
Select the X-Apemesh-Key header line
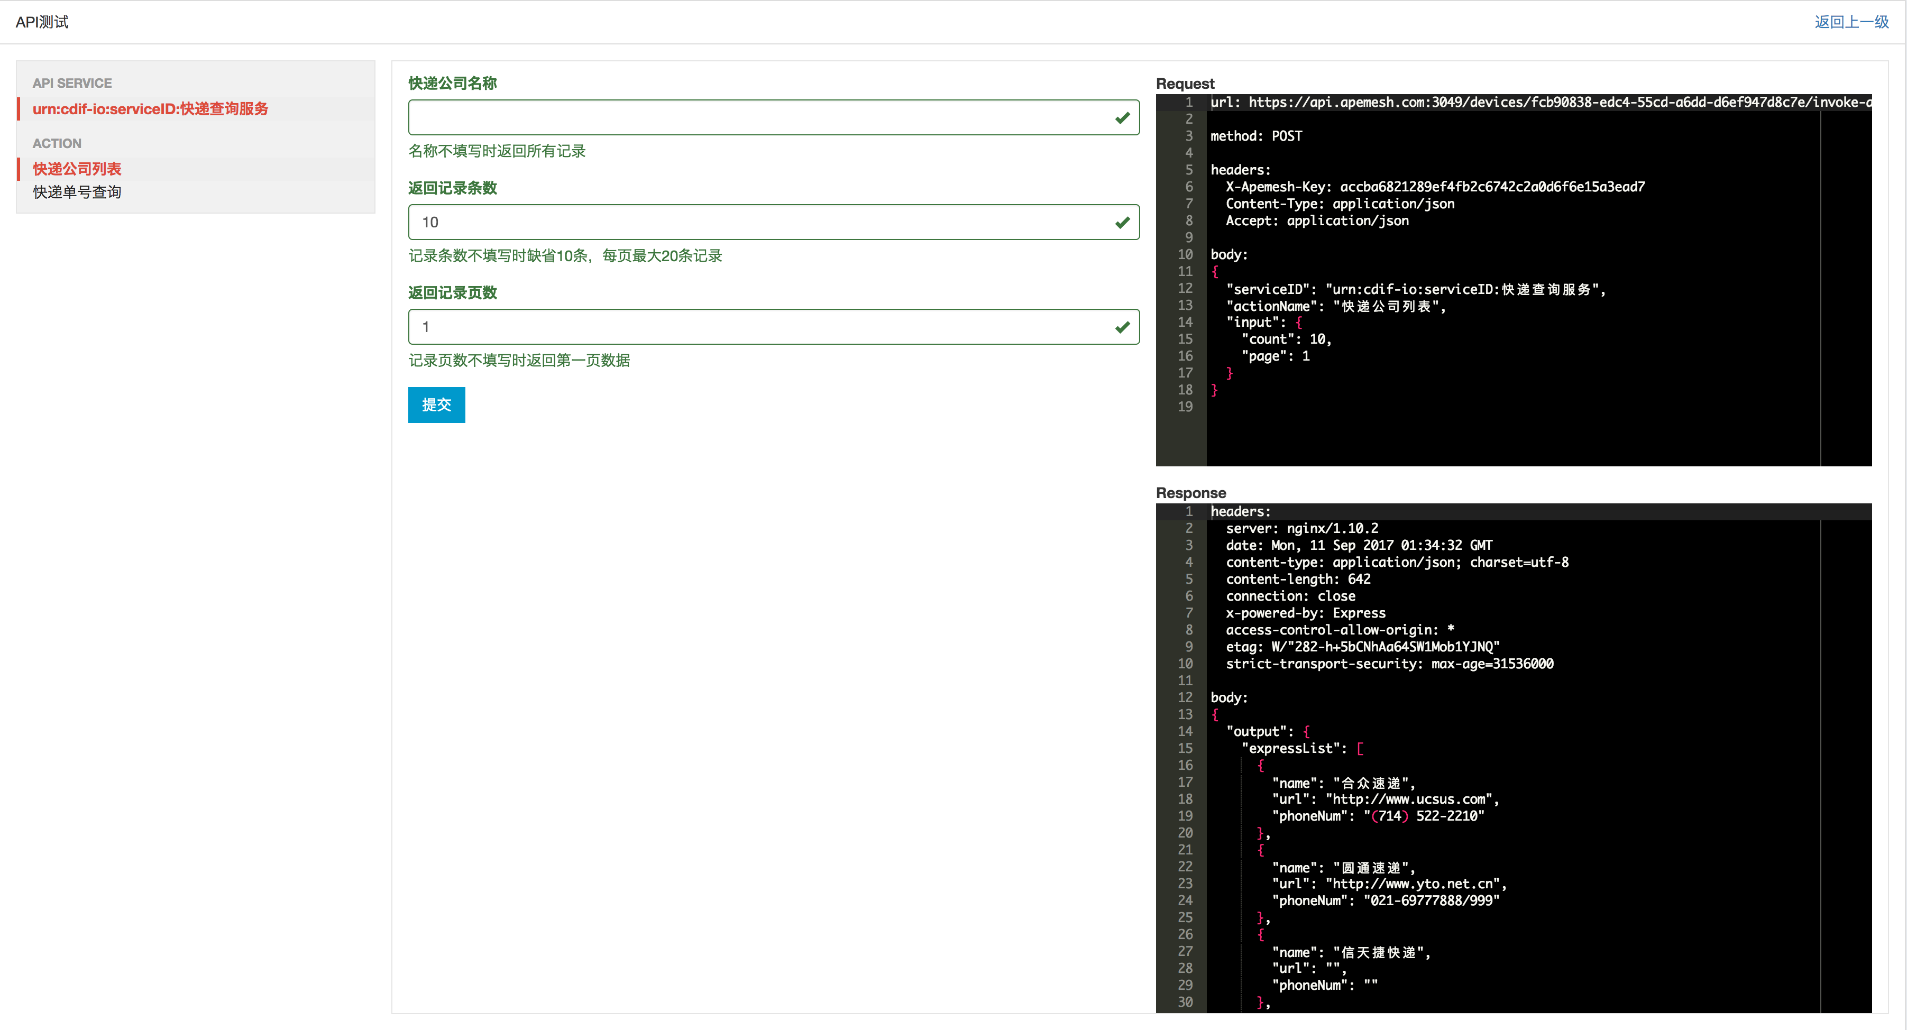click(1435, 187)
